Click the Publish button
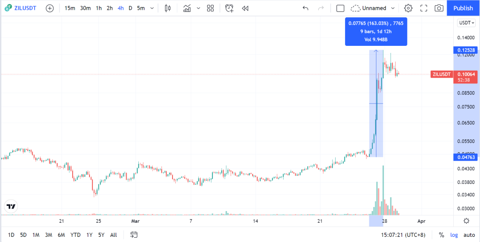Screen dimensions: 480x242 pos(463,8)
